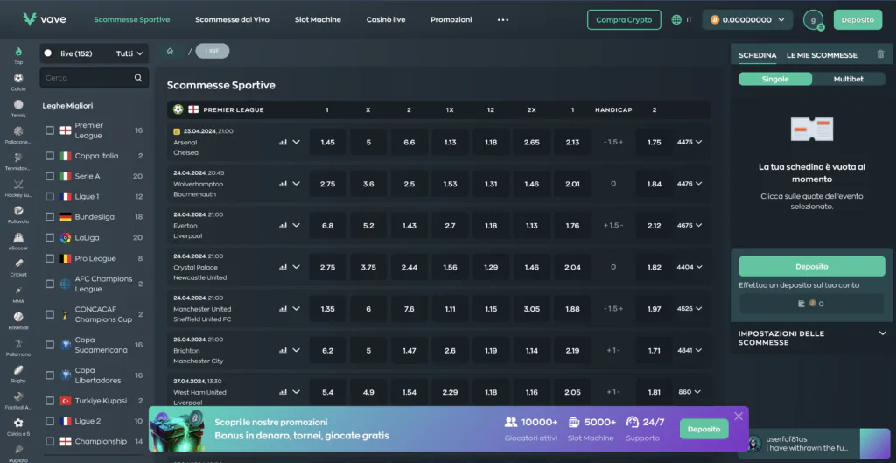Image resolution: width=896 pixels, height=463 pixels.
Task: Open statistics icon for Brighton Manchester City
Action: pyautogui.click(x=283, y=350)
